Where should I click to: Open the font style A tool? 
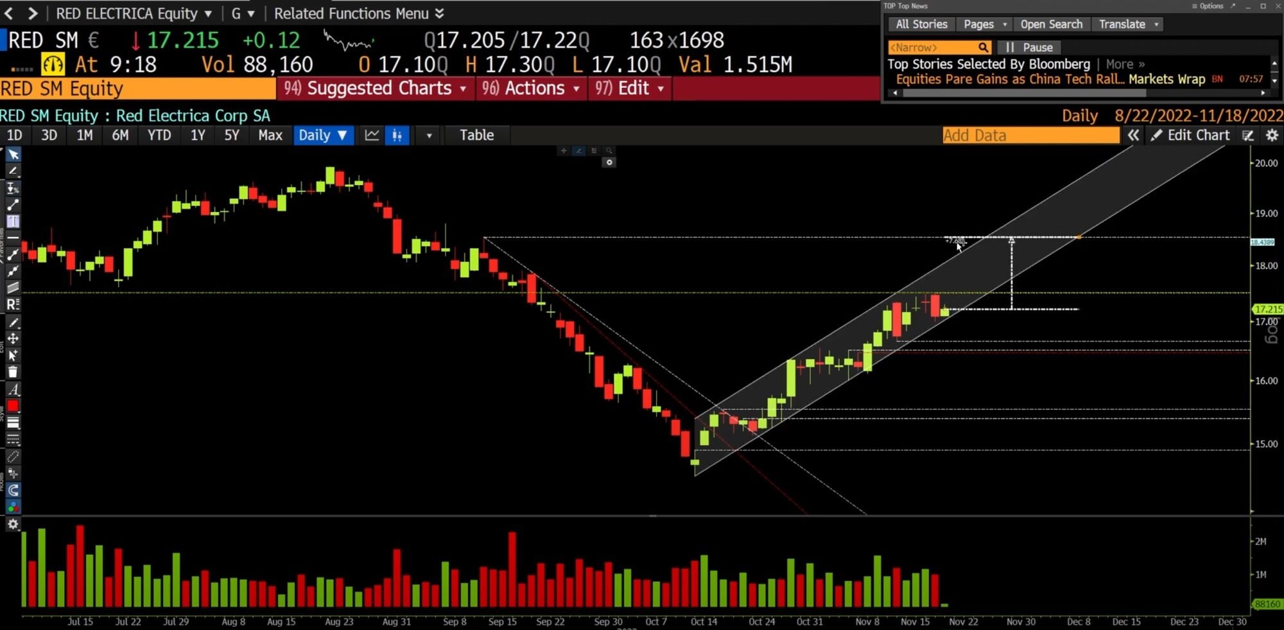point(13,389)
